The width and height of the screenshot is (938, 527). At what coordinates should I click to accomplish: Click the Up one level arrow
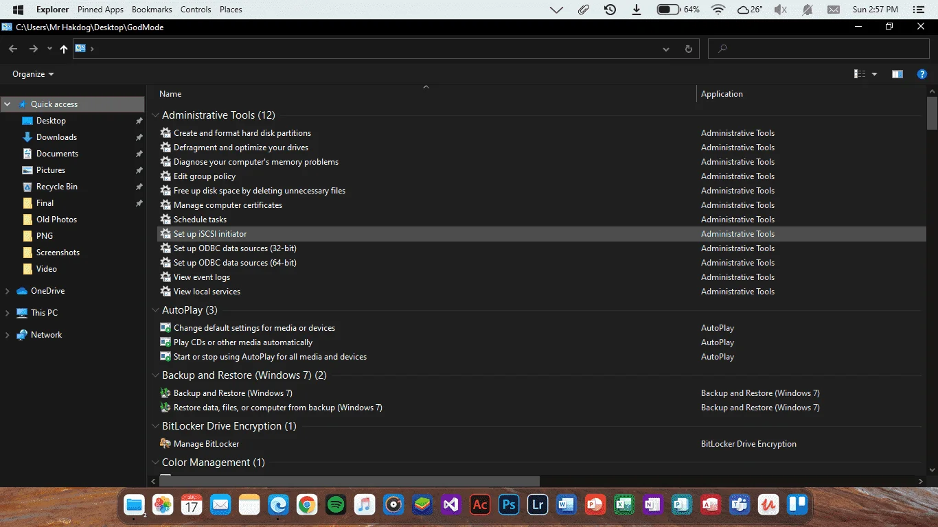(x=64, y=49)
